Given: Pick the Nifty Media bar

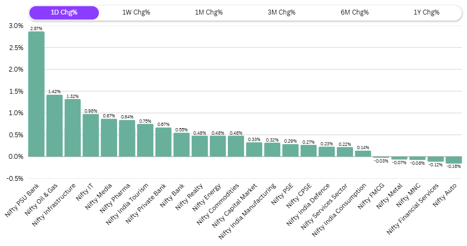Looking at the screenshot, I should coord(109,138).
